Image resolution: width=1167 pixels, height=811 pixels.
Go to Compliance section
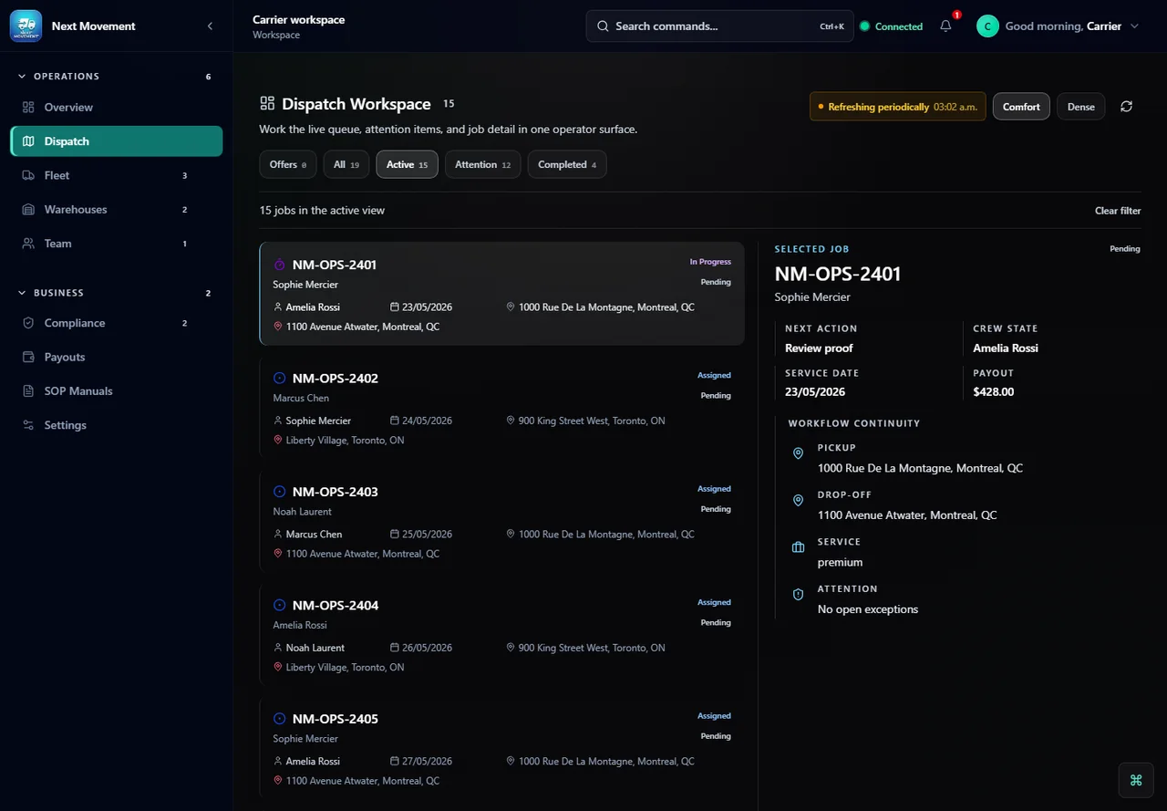point(117,323)
